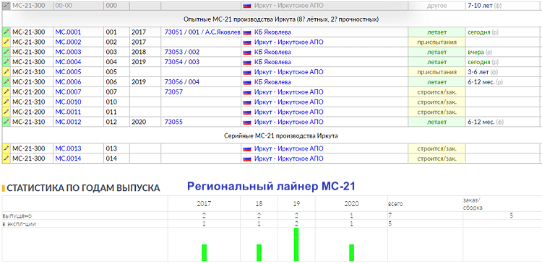The image size is (542, 263).
Task: Open КБ Яковлева operator link in MC.0001 row
Action: click(x=272, y=32)
